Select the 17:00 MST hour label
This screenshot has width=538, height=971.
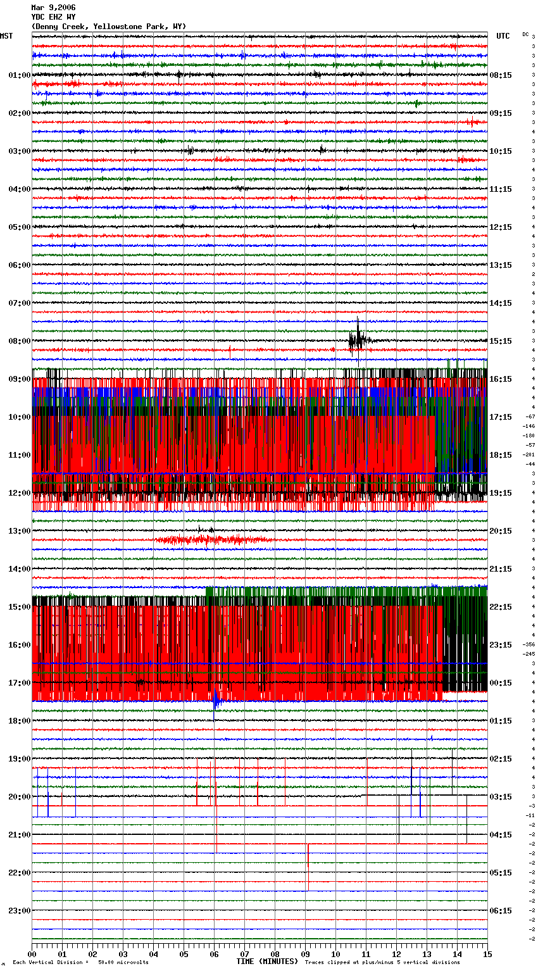(20, 683)
